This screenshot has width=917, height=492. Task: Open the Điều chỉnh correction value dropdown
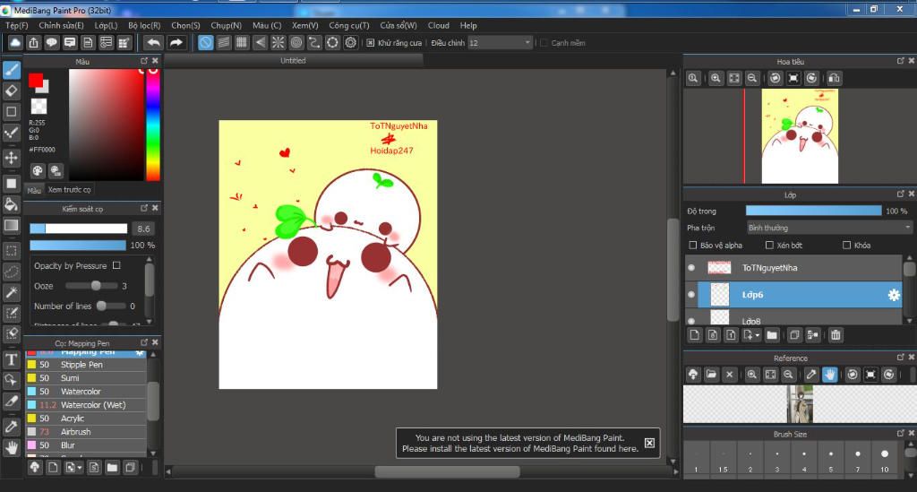500,43
